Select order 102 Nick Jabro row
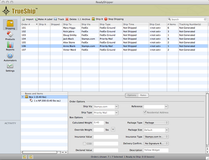The height and width of the screenshot is (160, 209). pos(114,31)
